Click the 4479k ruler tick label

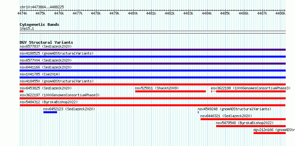pyautogui.click(x=114, y=13)
